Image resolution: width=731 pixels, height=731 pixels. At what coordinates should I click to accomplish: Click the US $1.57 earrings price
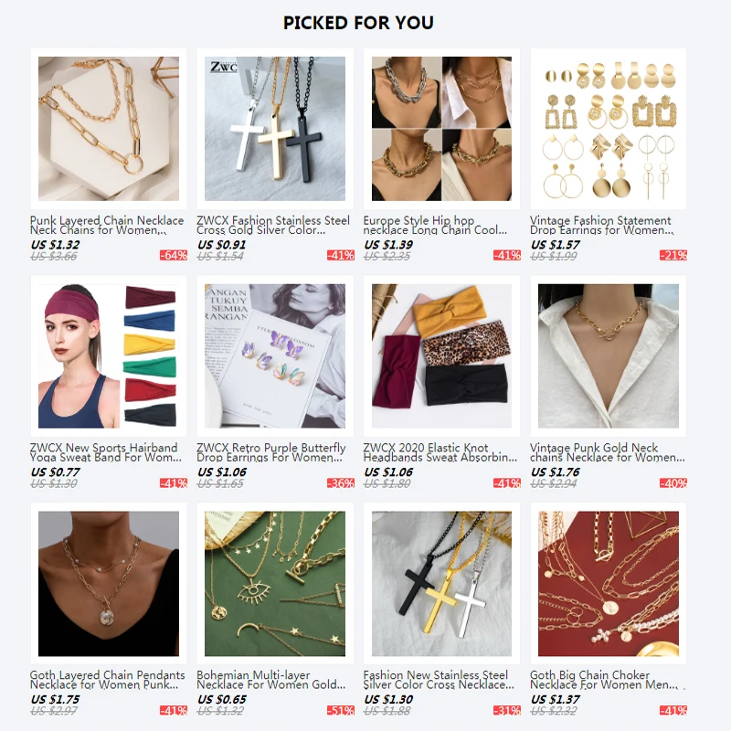coord(555,245)
